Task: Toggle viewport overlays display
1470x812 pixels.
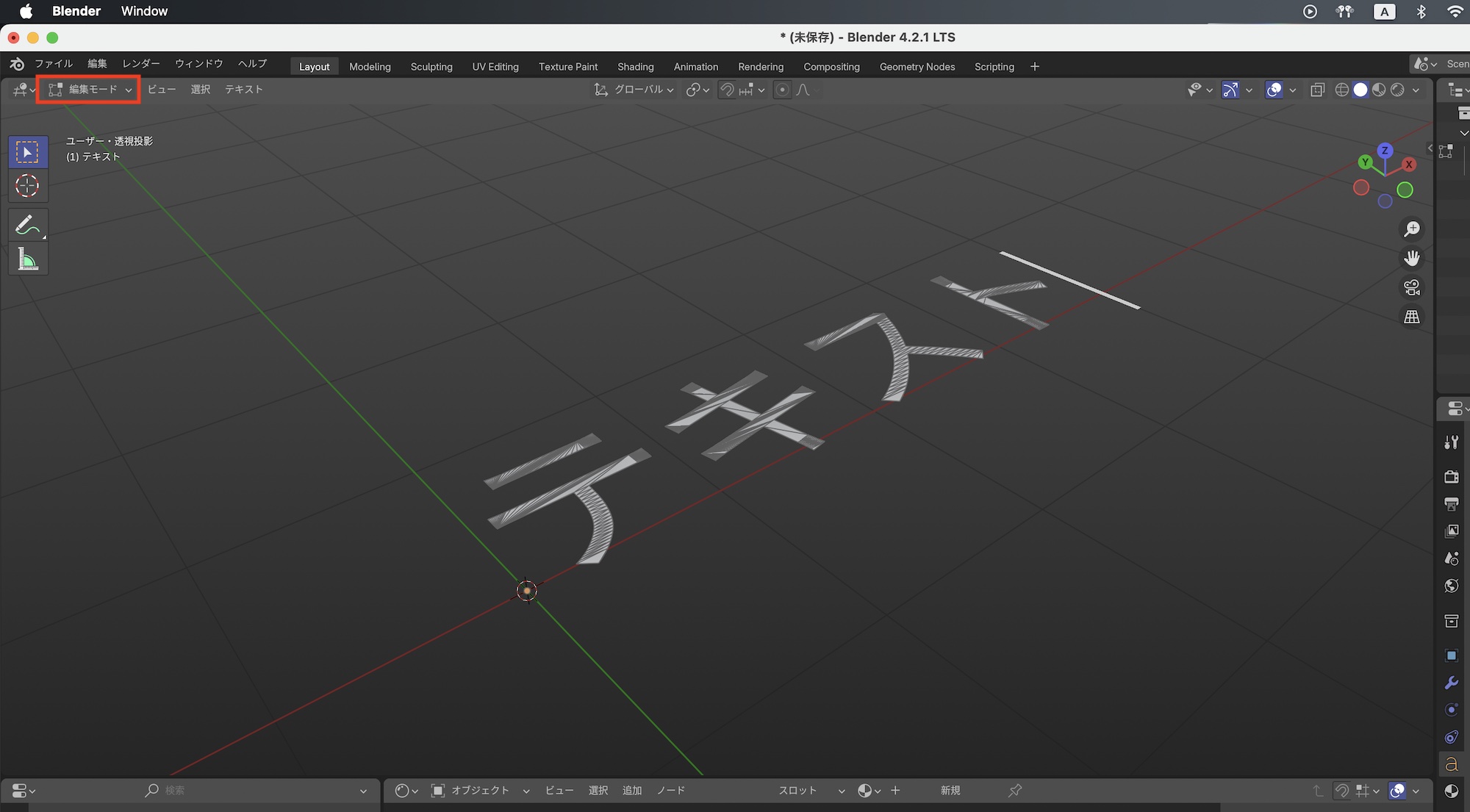Action: coord(1274,90)
